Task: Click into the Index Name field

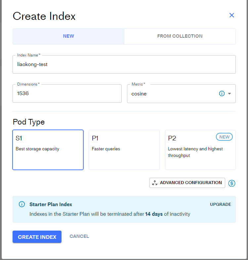Action: pos(124,64)
